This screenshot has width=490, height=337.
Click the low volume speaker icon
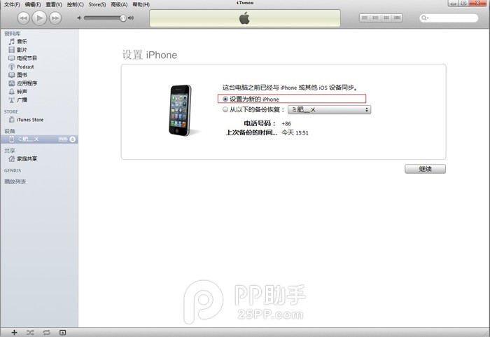point(79,18)
